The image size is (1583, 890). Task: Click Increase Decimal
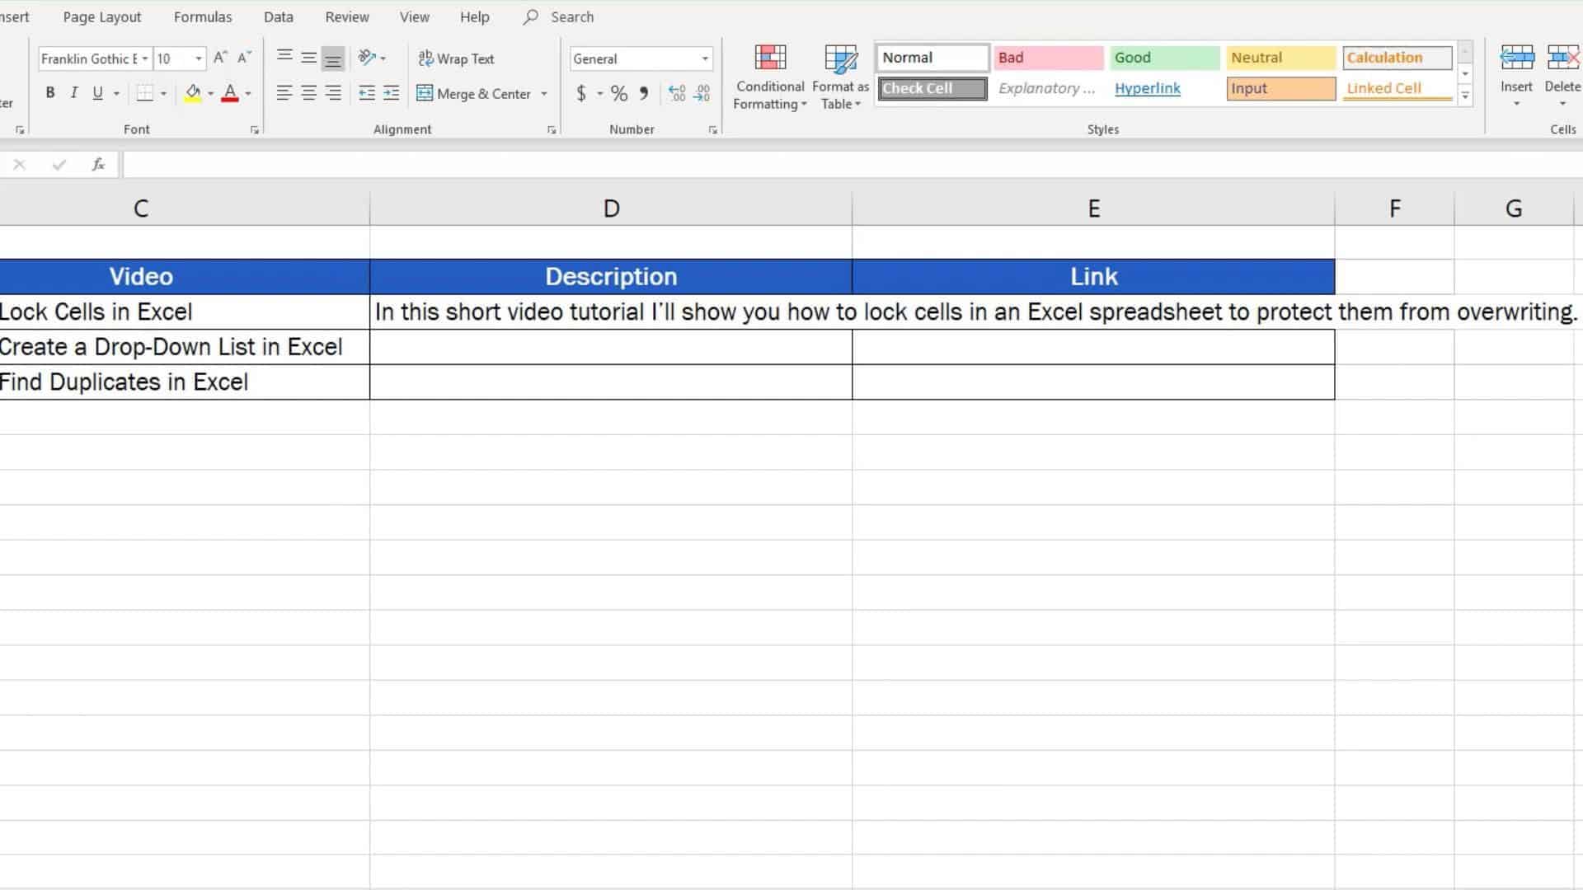(676, 93)
